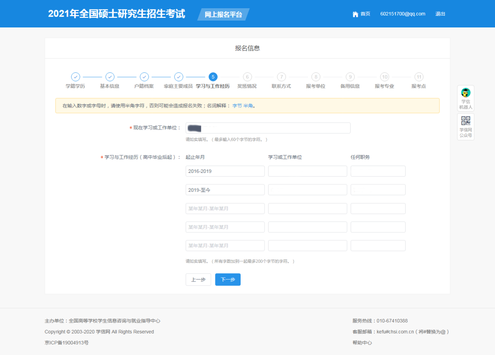Click the 602151700@qq.com account name

404,14
